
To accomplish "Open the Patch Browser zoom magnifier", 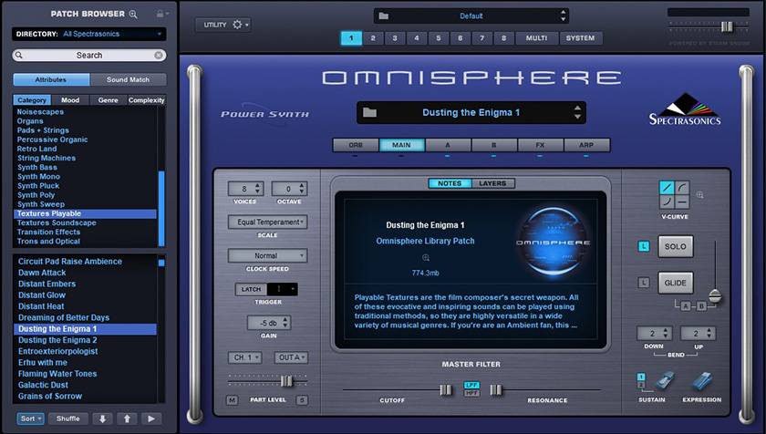I will (133, 15).
